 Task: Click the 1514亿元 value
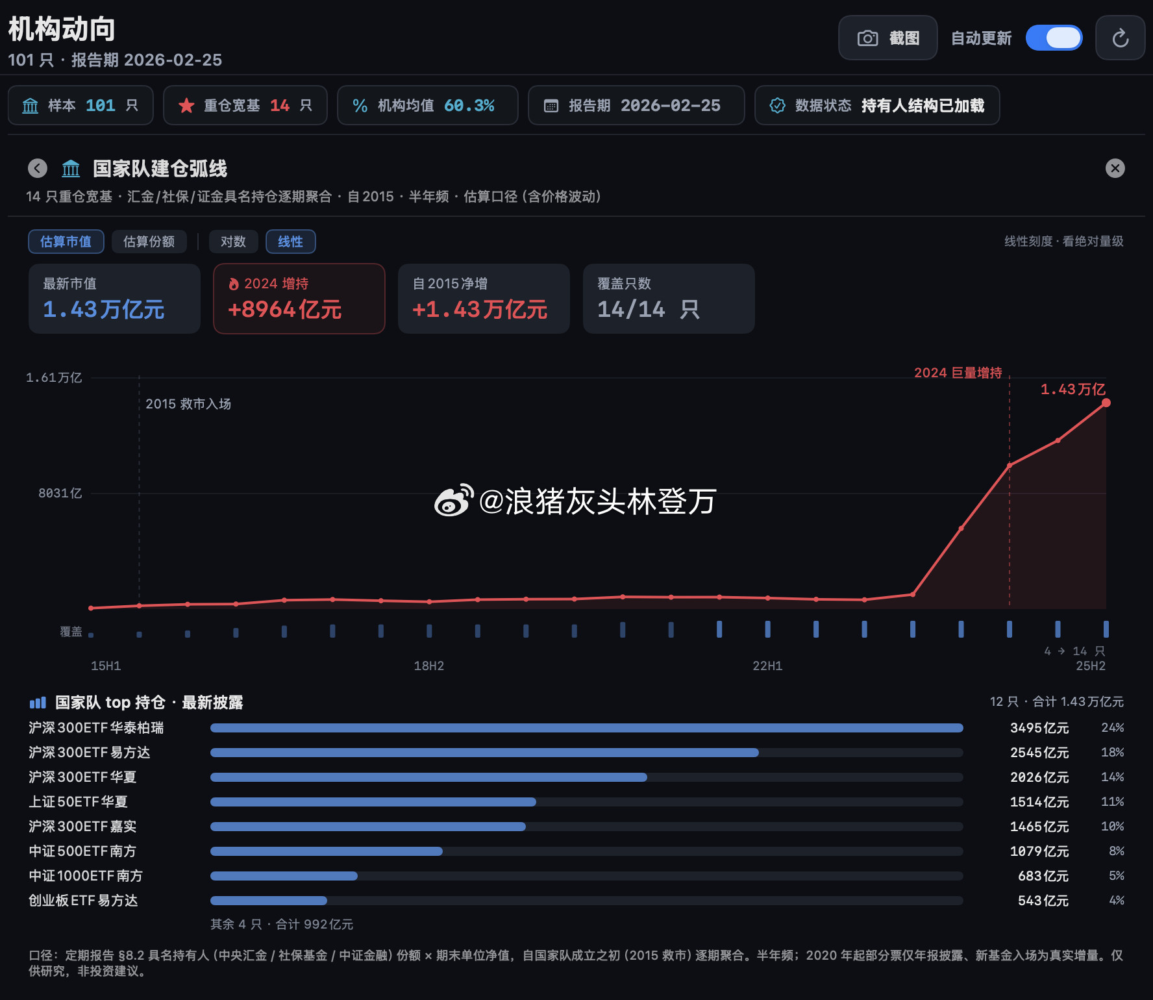pyautogui.click(x=1039, y=802)
